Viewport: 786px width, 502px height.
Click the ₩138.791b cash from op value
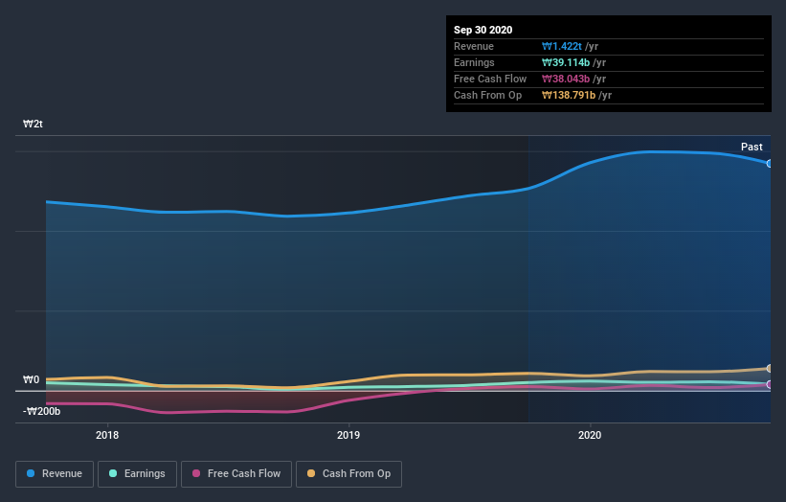tap(569, 95)
